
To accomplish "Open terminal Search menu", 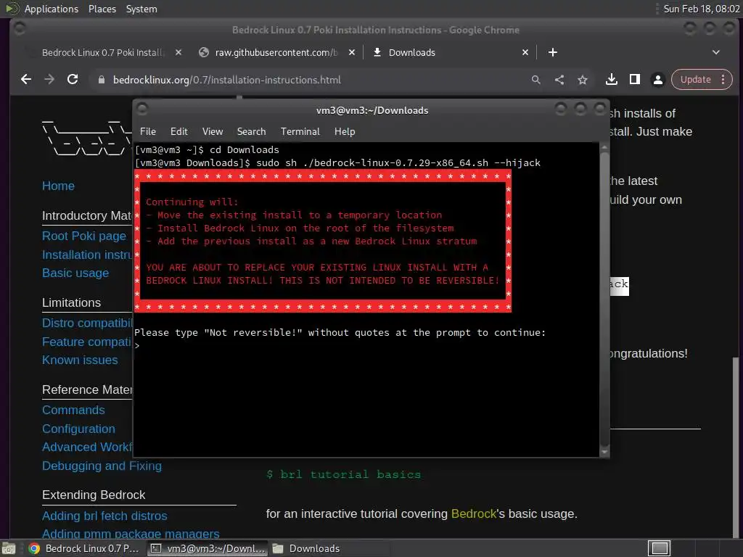I will [x=251, y=131].
